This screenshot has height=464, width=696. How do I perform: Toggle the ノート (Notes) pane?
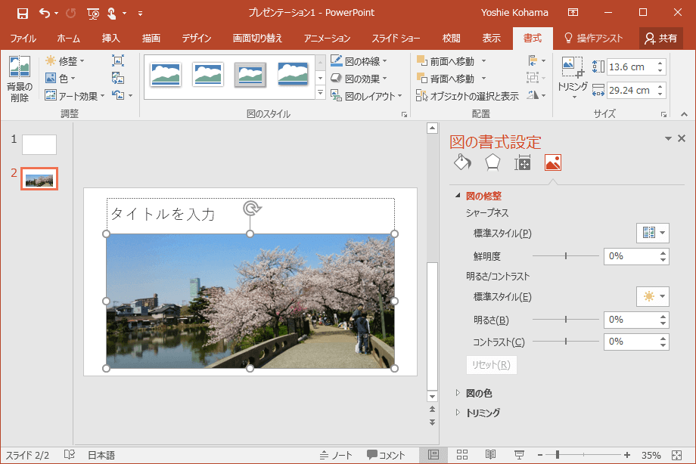pyautogui.click(x=336, y=455)
